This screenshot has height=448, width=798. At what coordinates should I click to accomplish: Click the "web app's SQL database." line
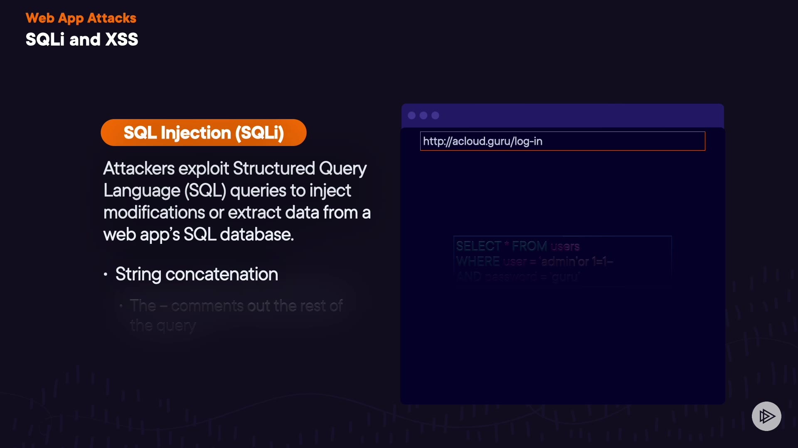point(199,234)
